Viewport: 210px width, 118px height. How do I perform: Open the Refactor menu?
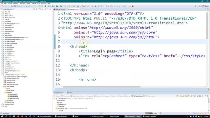(x=16, y=4)
